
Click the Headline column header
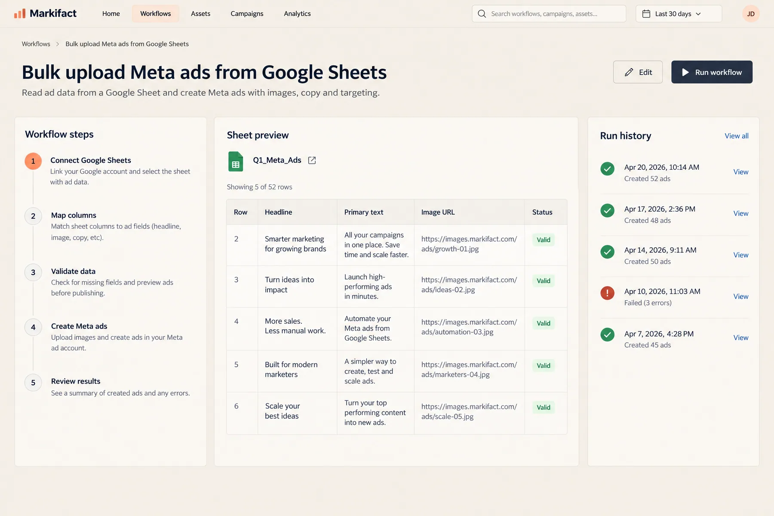tap(278, 212)
